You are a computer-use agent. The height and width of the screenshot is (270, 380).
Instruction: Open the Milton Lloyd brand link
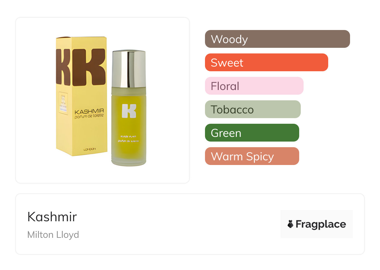tap(53, 235)
